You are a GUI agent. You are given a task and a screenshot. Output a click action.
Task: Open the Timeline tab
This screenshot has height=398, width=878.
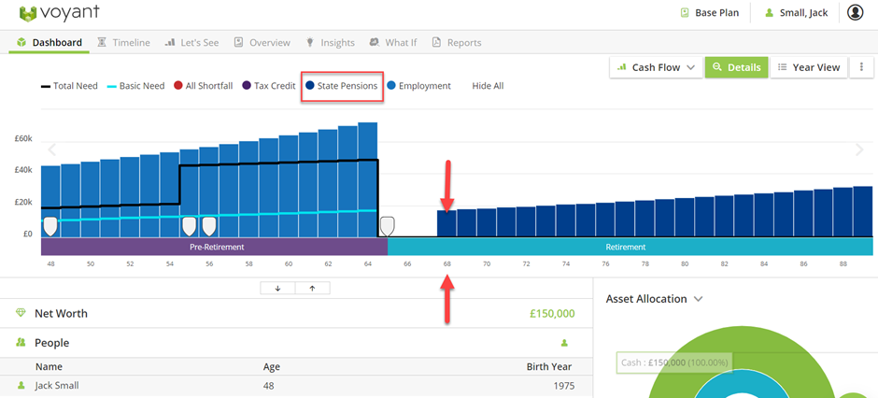[x=123, y=43]
